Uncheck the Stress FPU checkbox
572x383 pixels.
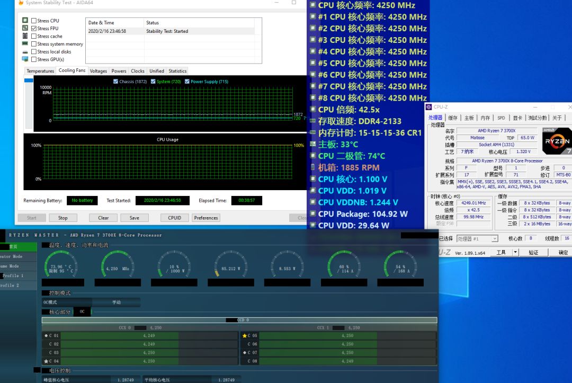34,29
